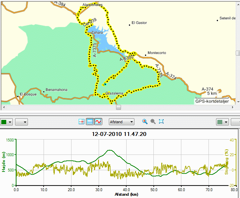Screen dimensions: 240x198
Task: Click the 40.0 tick on distance axis
Action: coord(126,190)
